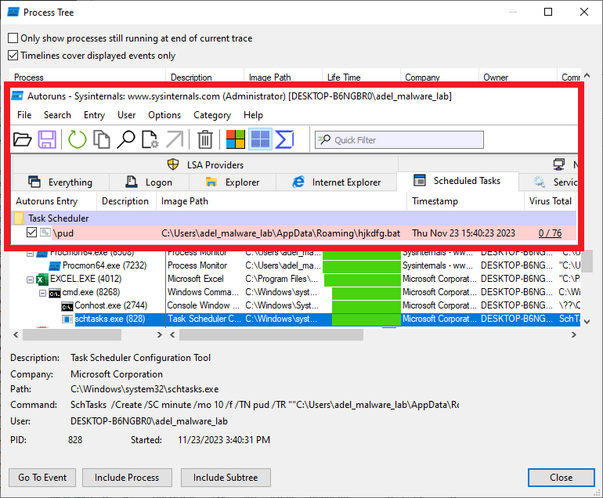This screenshot has height=498, width=603.
Task: Open the Category menu
Action: coord(212,115)
